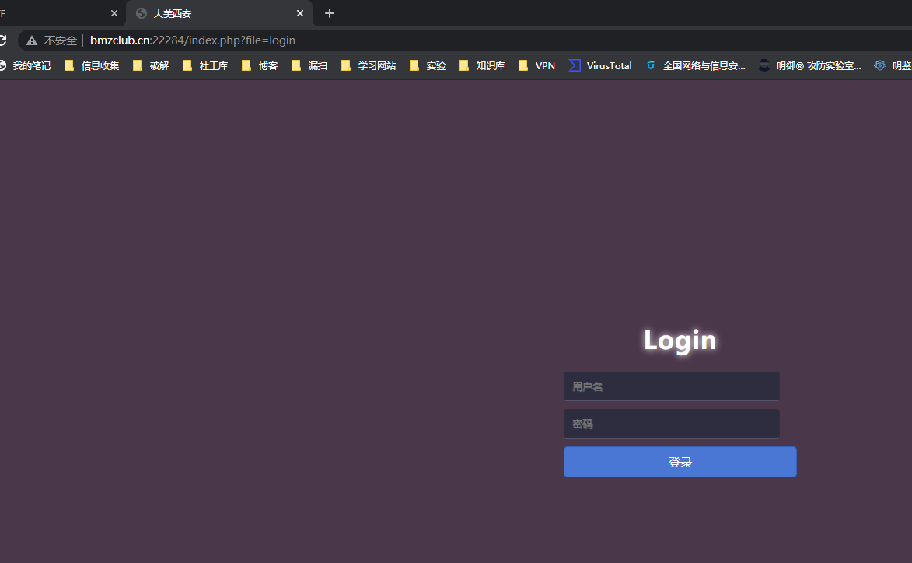Click the 信息收集 yellow folder icon
912x563 pixels.
tap(69, 66)
